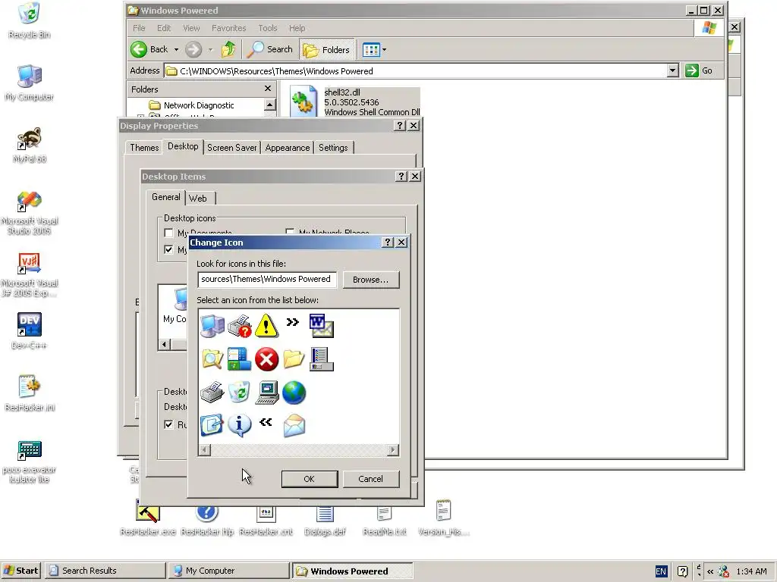This screenshot has width=777, height=582.
Task: Open the Favorites menu
Action: click(229, 28)
